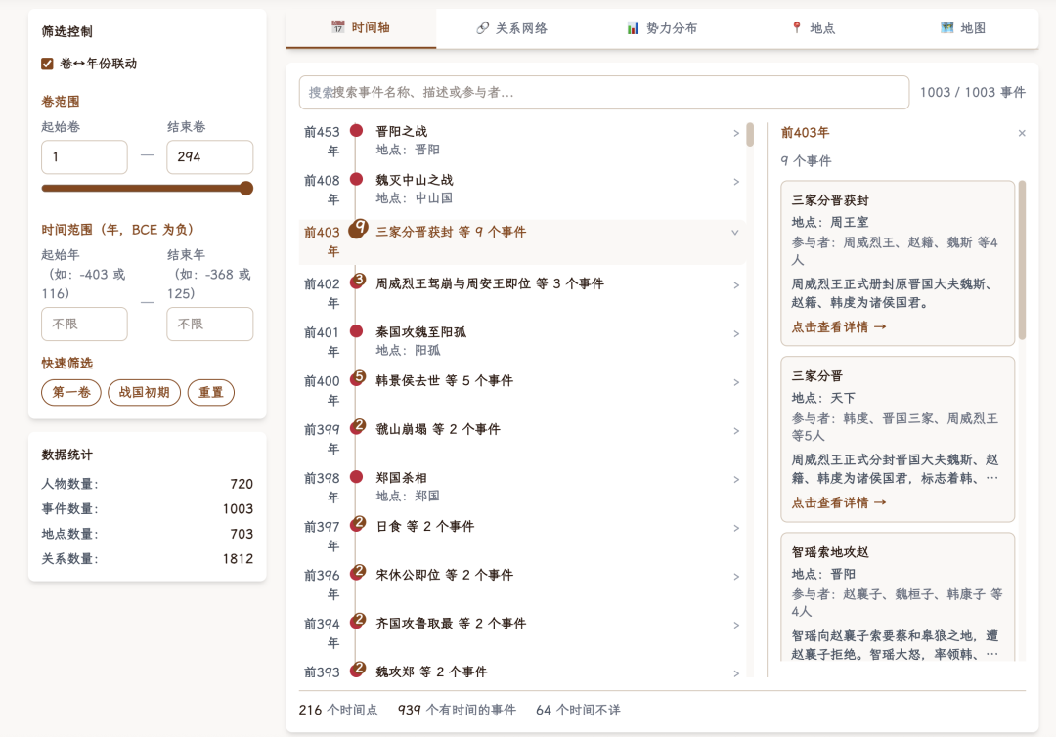
Task: Click the 2-count badge at 前399年
Action: point(358,427)
